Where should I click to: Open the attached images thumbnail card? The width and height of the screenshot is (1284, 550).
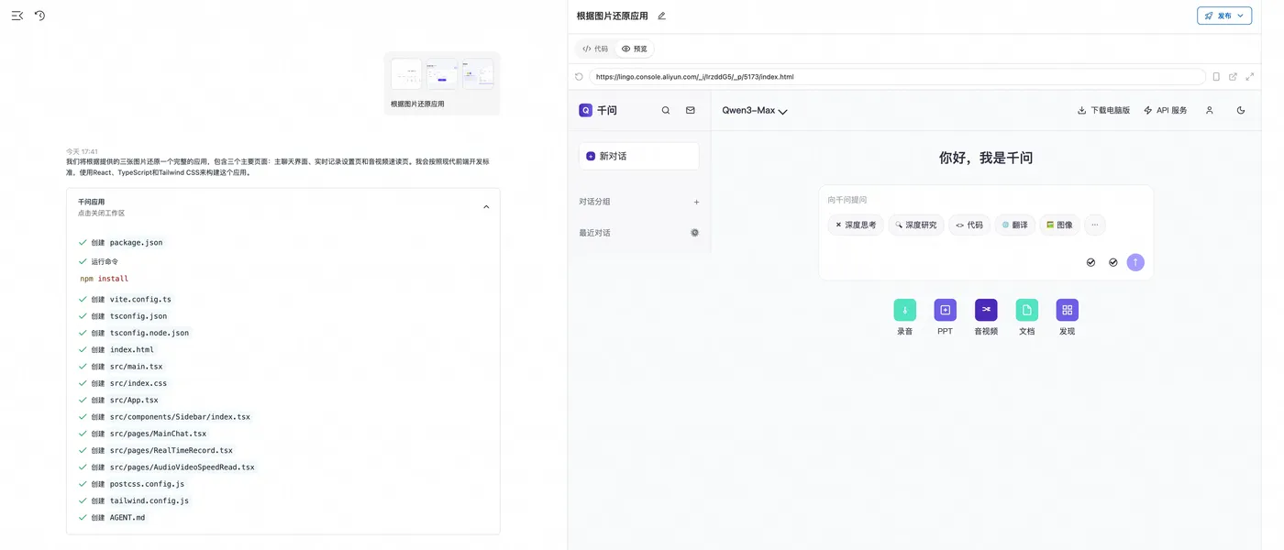coord(442,83)
